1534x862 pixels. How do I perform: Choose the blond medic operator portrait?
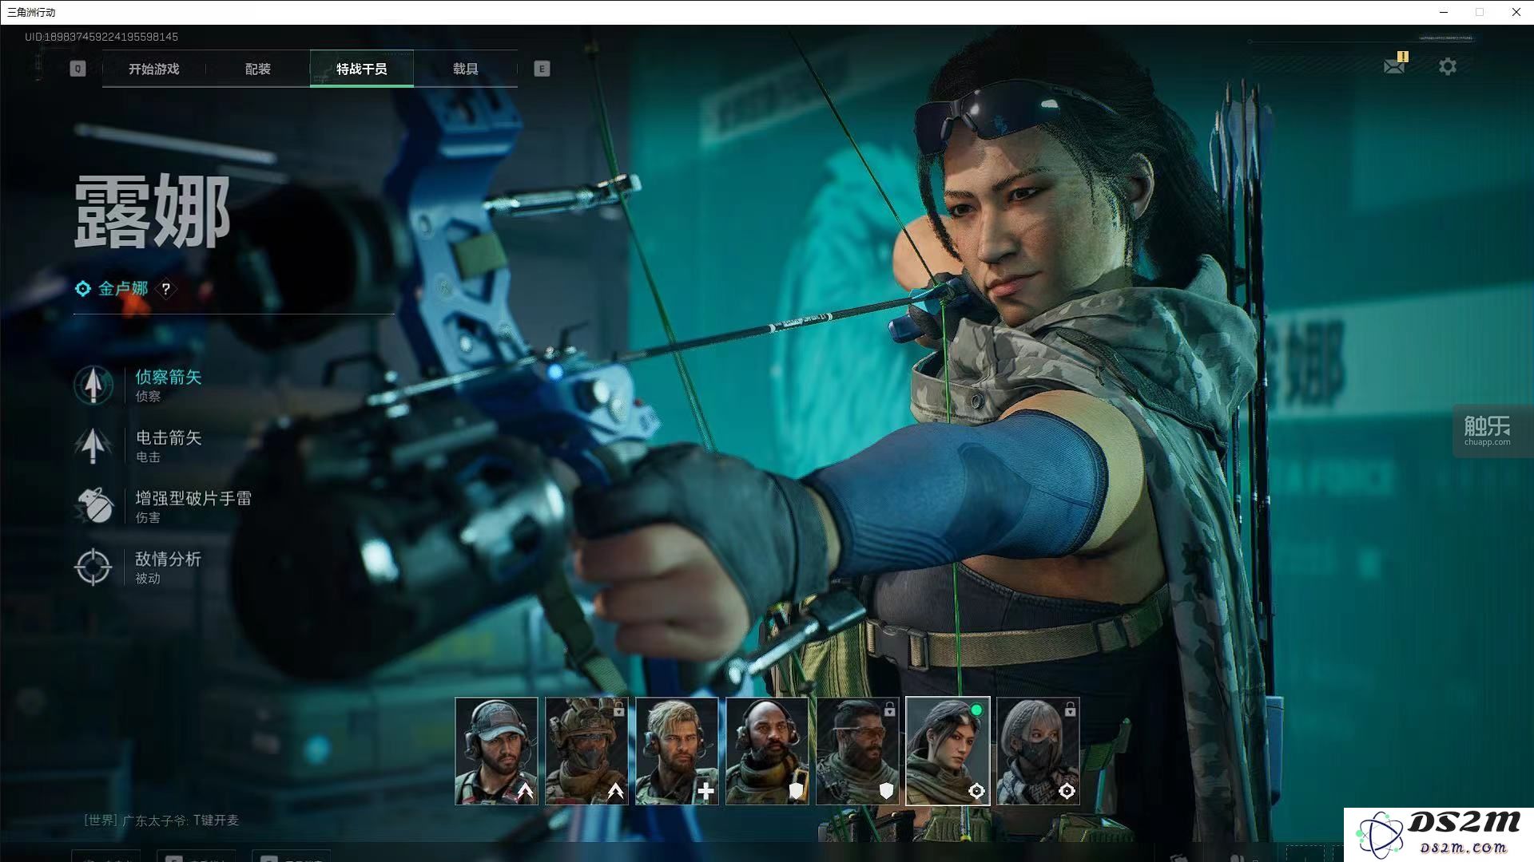coord(677,751)
